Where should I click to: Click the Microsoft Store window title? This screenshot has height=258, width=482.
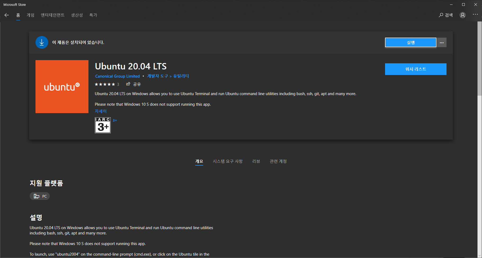click(x=15, y=5)
